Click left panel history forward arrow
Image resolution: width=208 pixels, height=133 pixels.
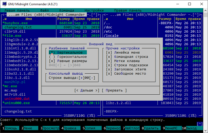[98, 14]
